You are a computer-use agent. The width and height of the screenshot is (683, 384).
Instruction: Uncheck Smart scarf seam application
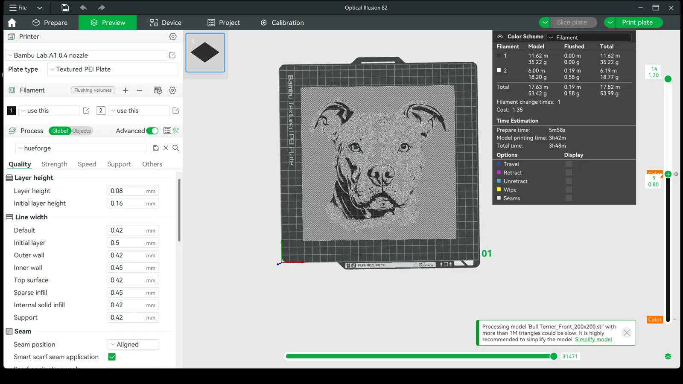coord(112,357)
